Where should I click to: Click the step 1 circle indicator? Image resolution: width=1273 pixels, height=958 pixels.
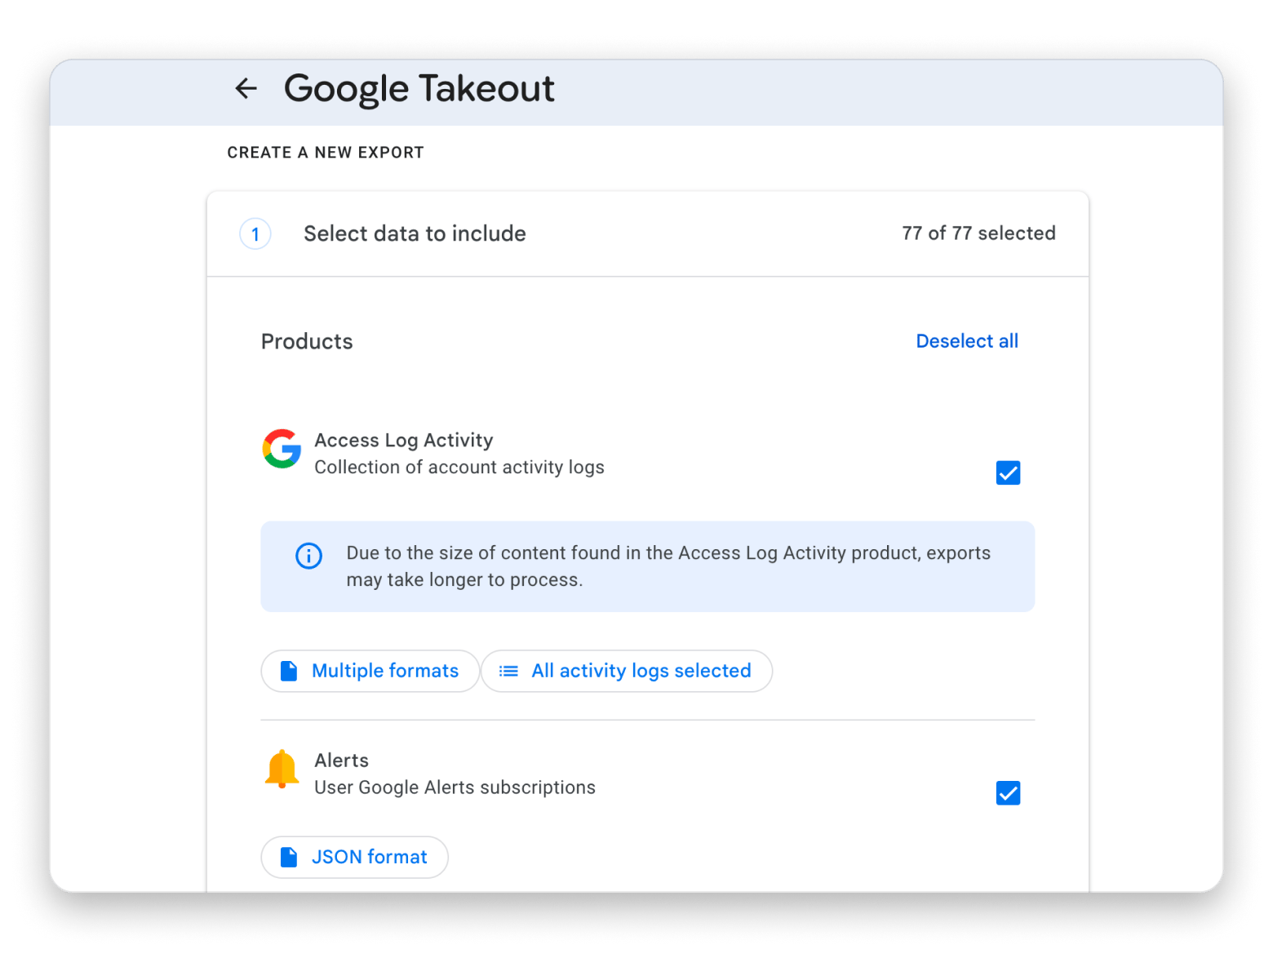coord(255,234)
